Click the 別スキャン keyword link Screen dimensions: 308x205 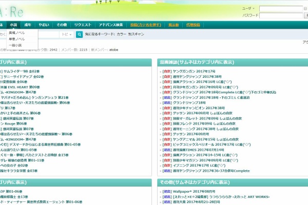pos(136,34)
